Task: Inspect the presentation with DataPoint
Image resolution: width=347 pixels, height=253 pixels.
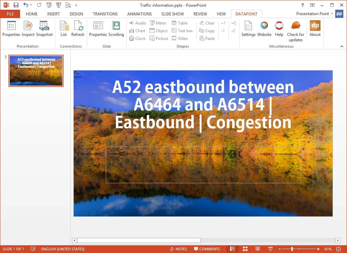Action: pyautogui.click(x=28, y=30)
